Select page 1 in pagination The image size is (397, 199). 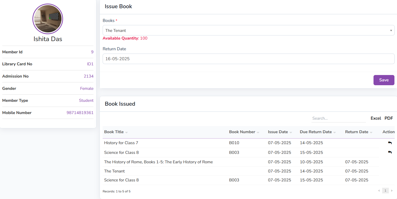pyautogui.click(x=386, y=191)
